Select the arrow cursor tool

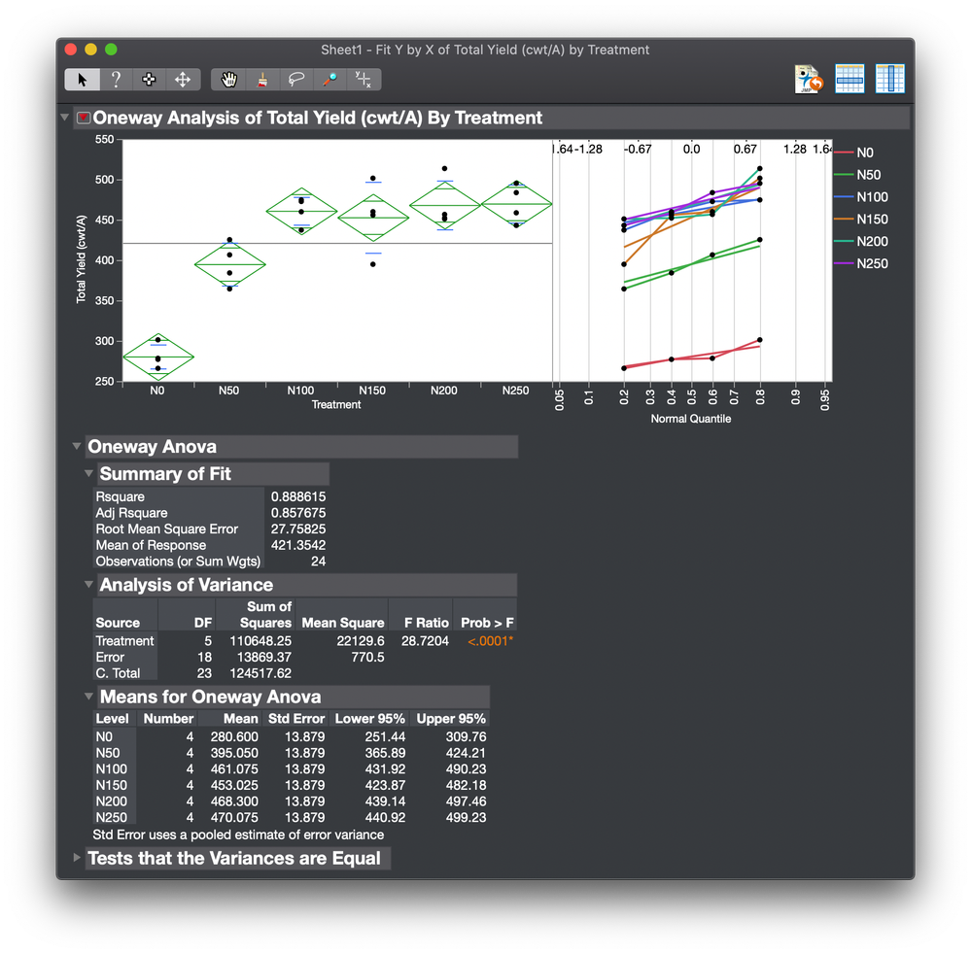click(82, 80)
